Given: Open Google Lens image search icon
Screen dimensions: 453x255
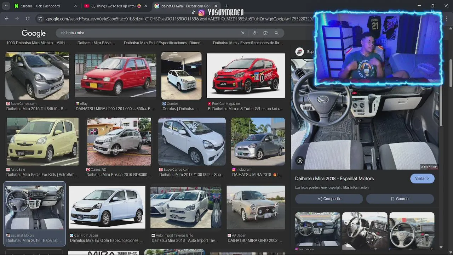Looking at the screenshot, I should coord(265,33).
